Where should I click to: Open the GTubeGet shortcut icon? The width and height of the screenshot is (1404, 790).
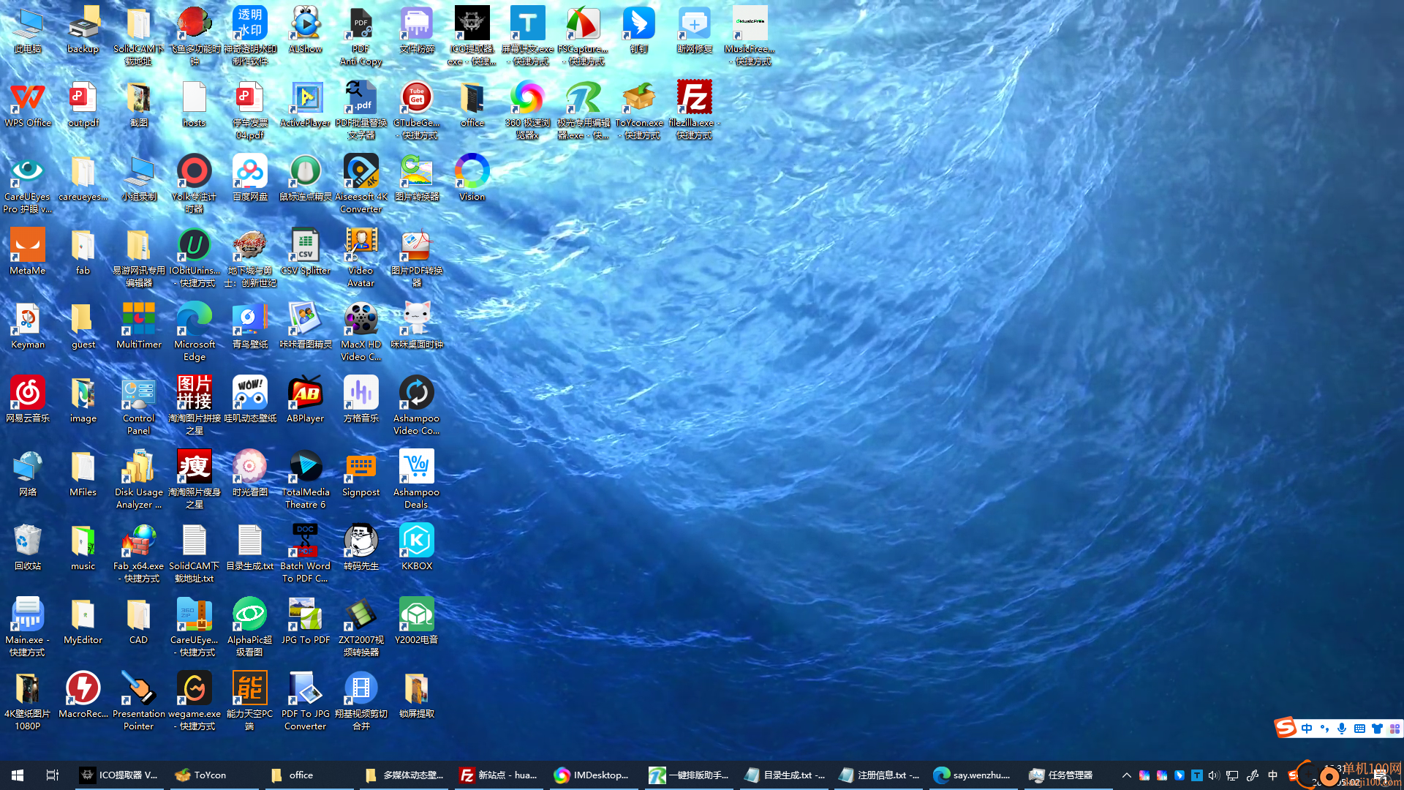(x=417, y=110)
